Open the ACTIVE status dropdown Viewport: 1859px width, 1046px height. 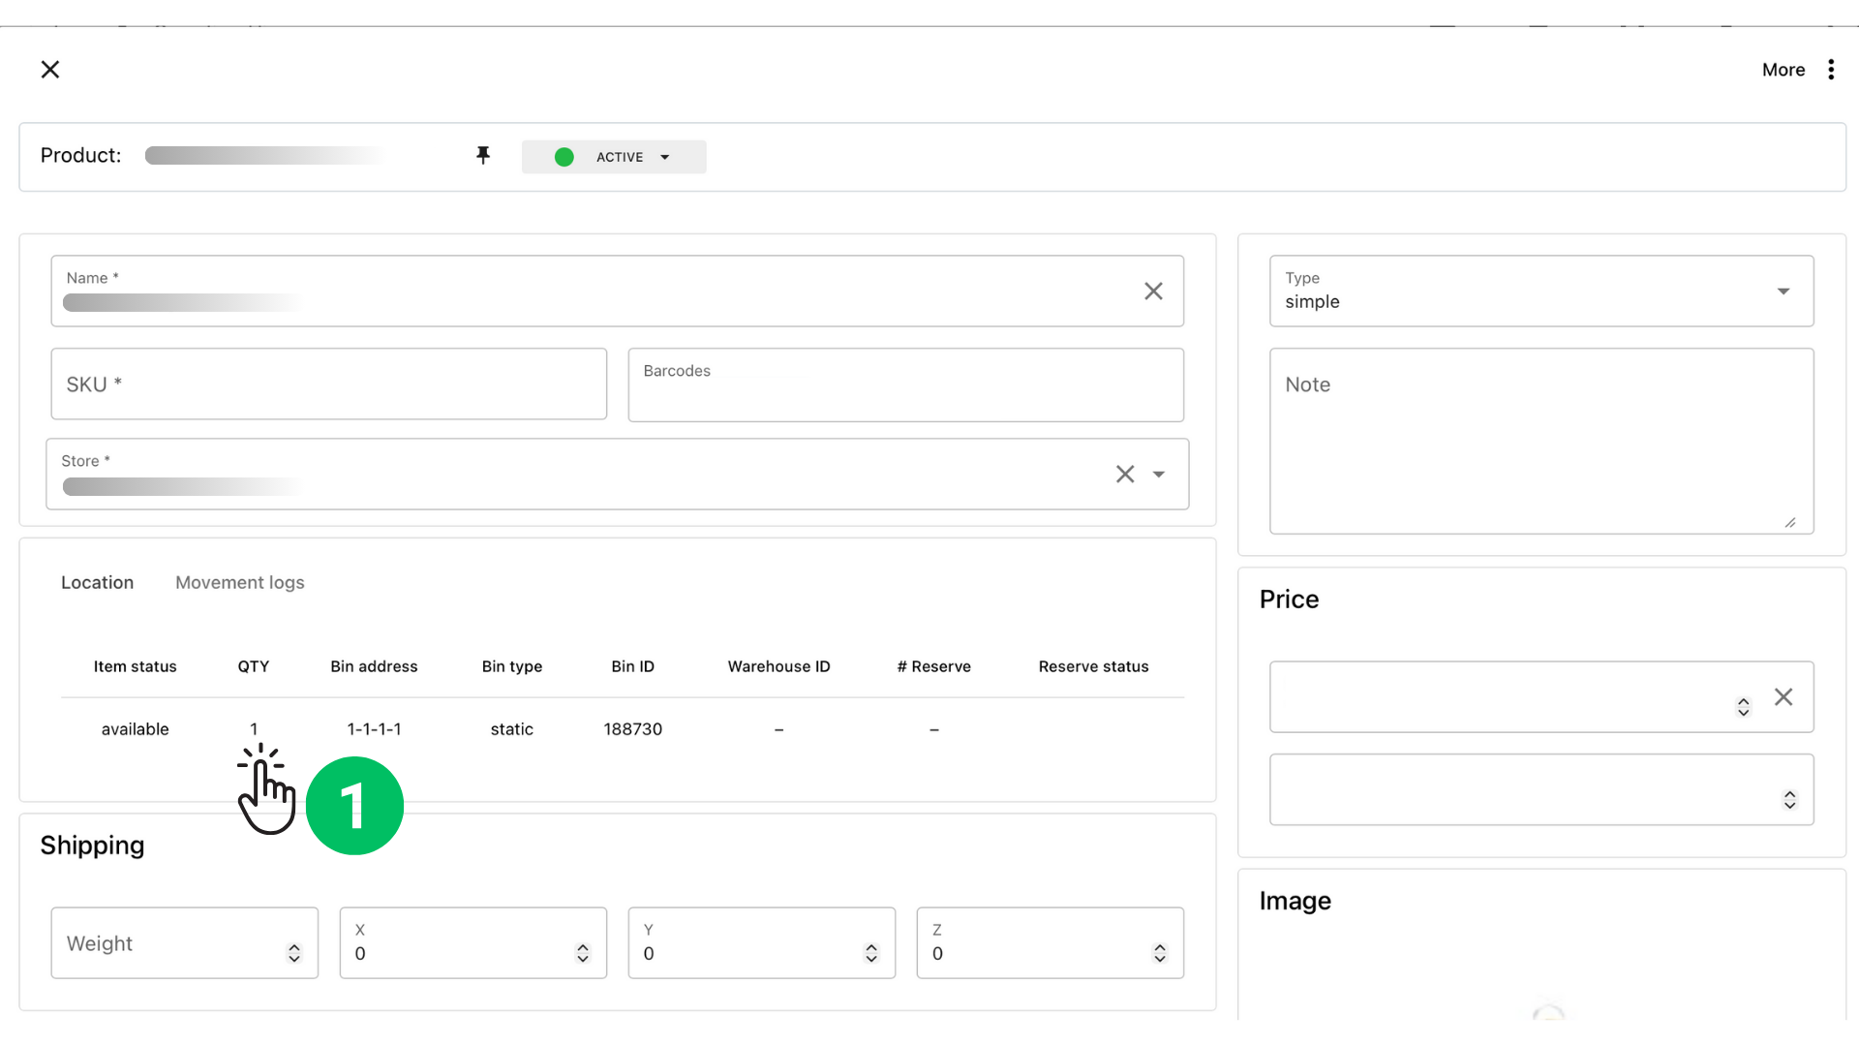(665, 157)
